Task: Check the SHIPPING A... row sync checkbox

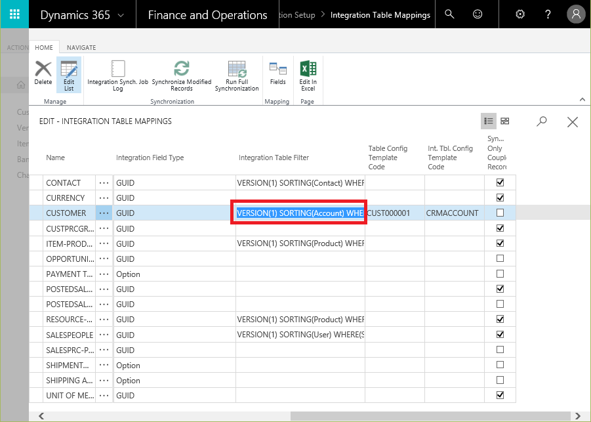Action: click(500, 380)
